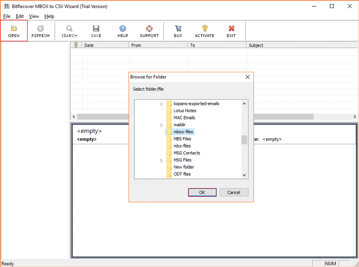Viewport: 359px width, 267px height.
Task: Select the New folder name
Action: [184, 167]
